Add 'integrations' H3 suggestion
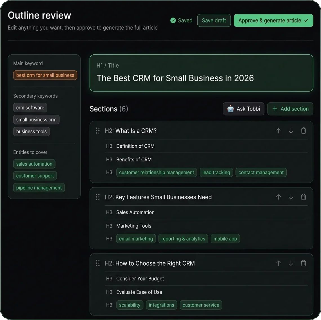Screen dimensions: 321x320 coord(162,305)
